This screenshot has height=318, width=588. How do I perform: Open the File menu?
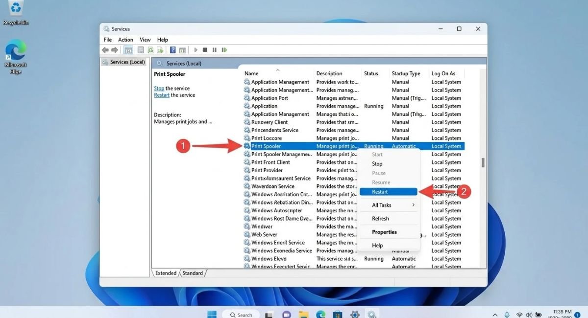coord(108,40)
